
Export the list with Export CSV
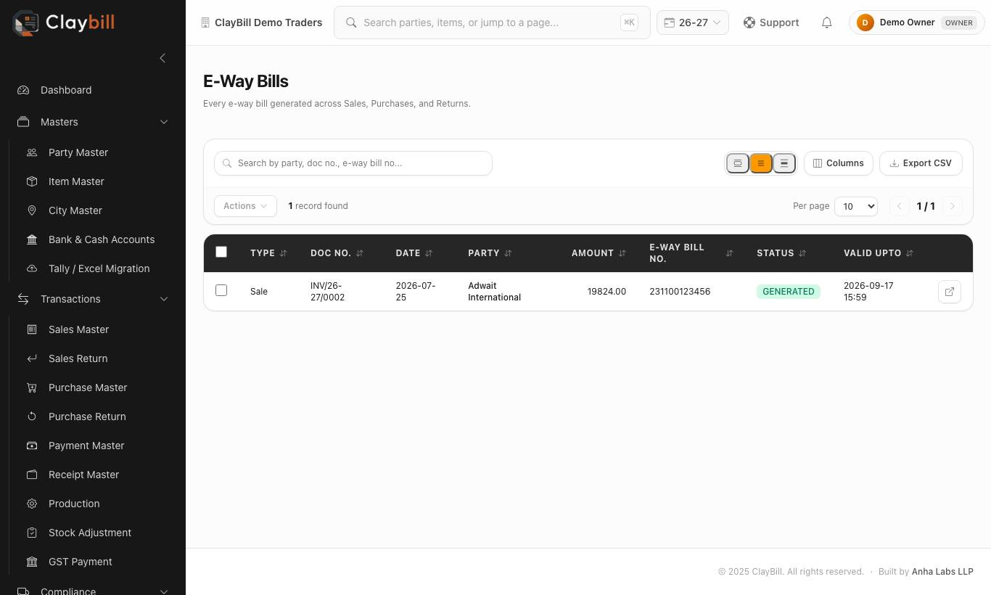(x=921, y=163)
